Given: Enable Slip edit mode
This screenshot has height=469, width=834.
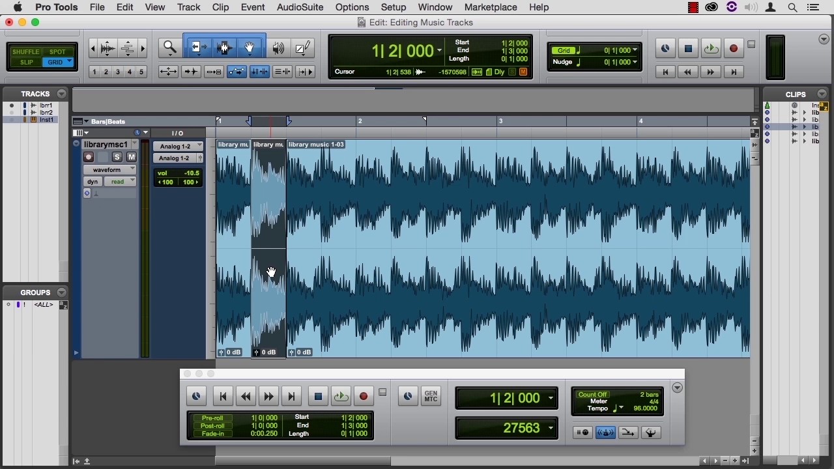Looking at the screenshot, I should tap(26, 63).
